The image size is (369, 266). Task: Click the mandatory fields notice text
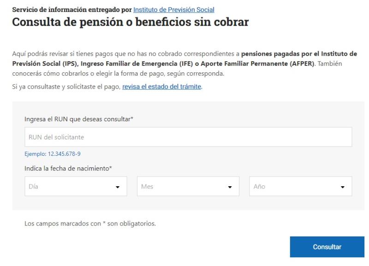tap(91, 224)
